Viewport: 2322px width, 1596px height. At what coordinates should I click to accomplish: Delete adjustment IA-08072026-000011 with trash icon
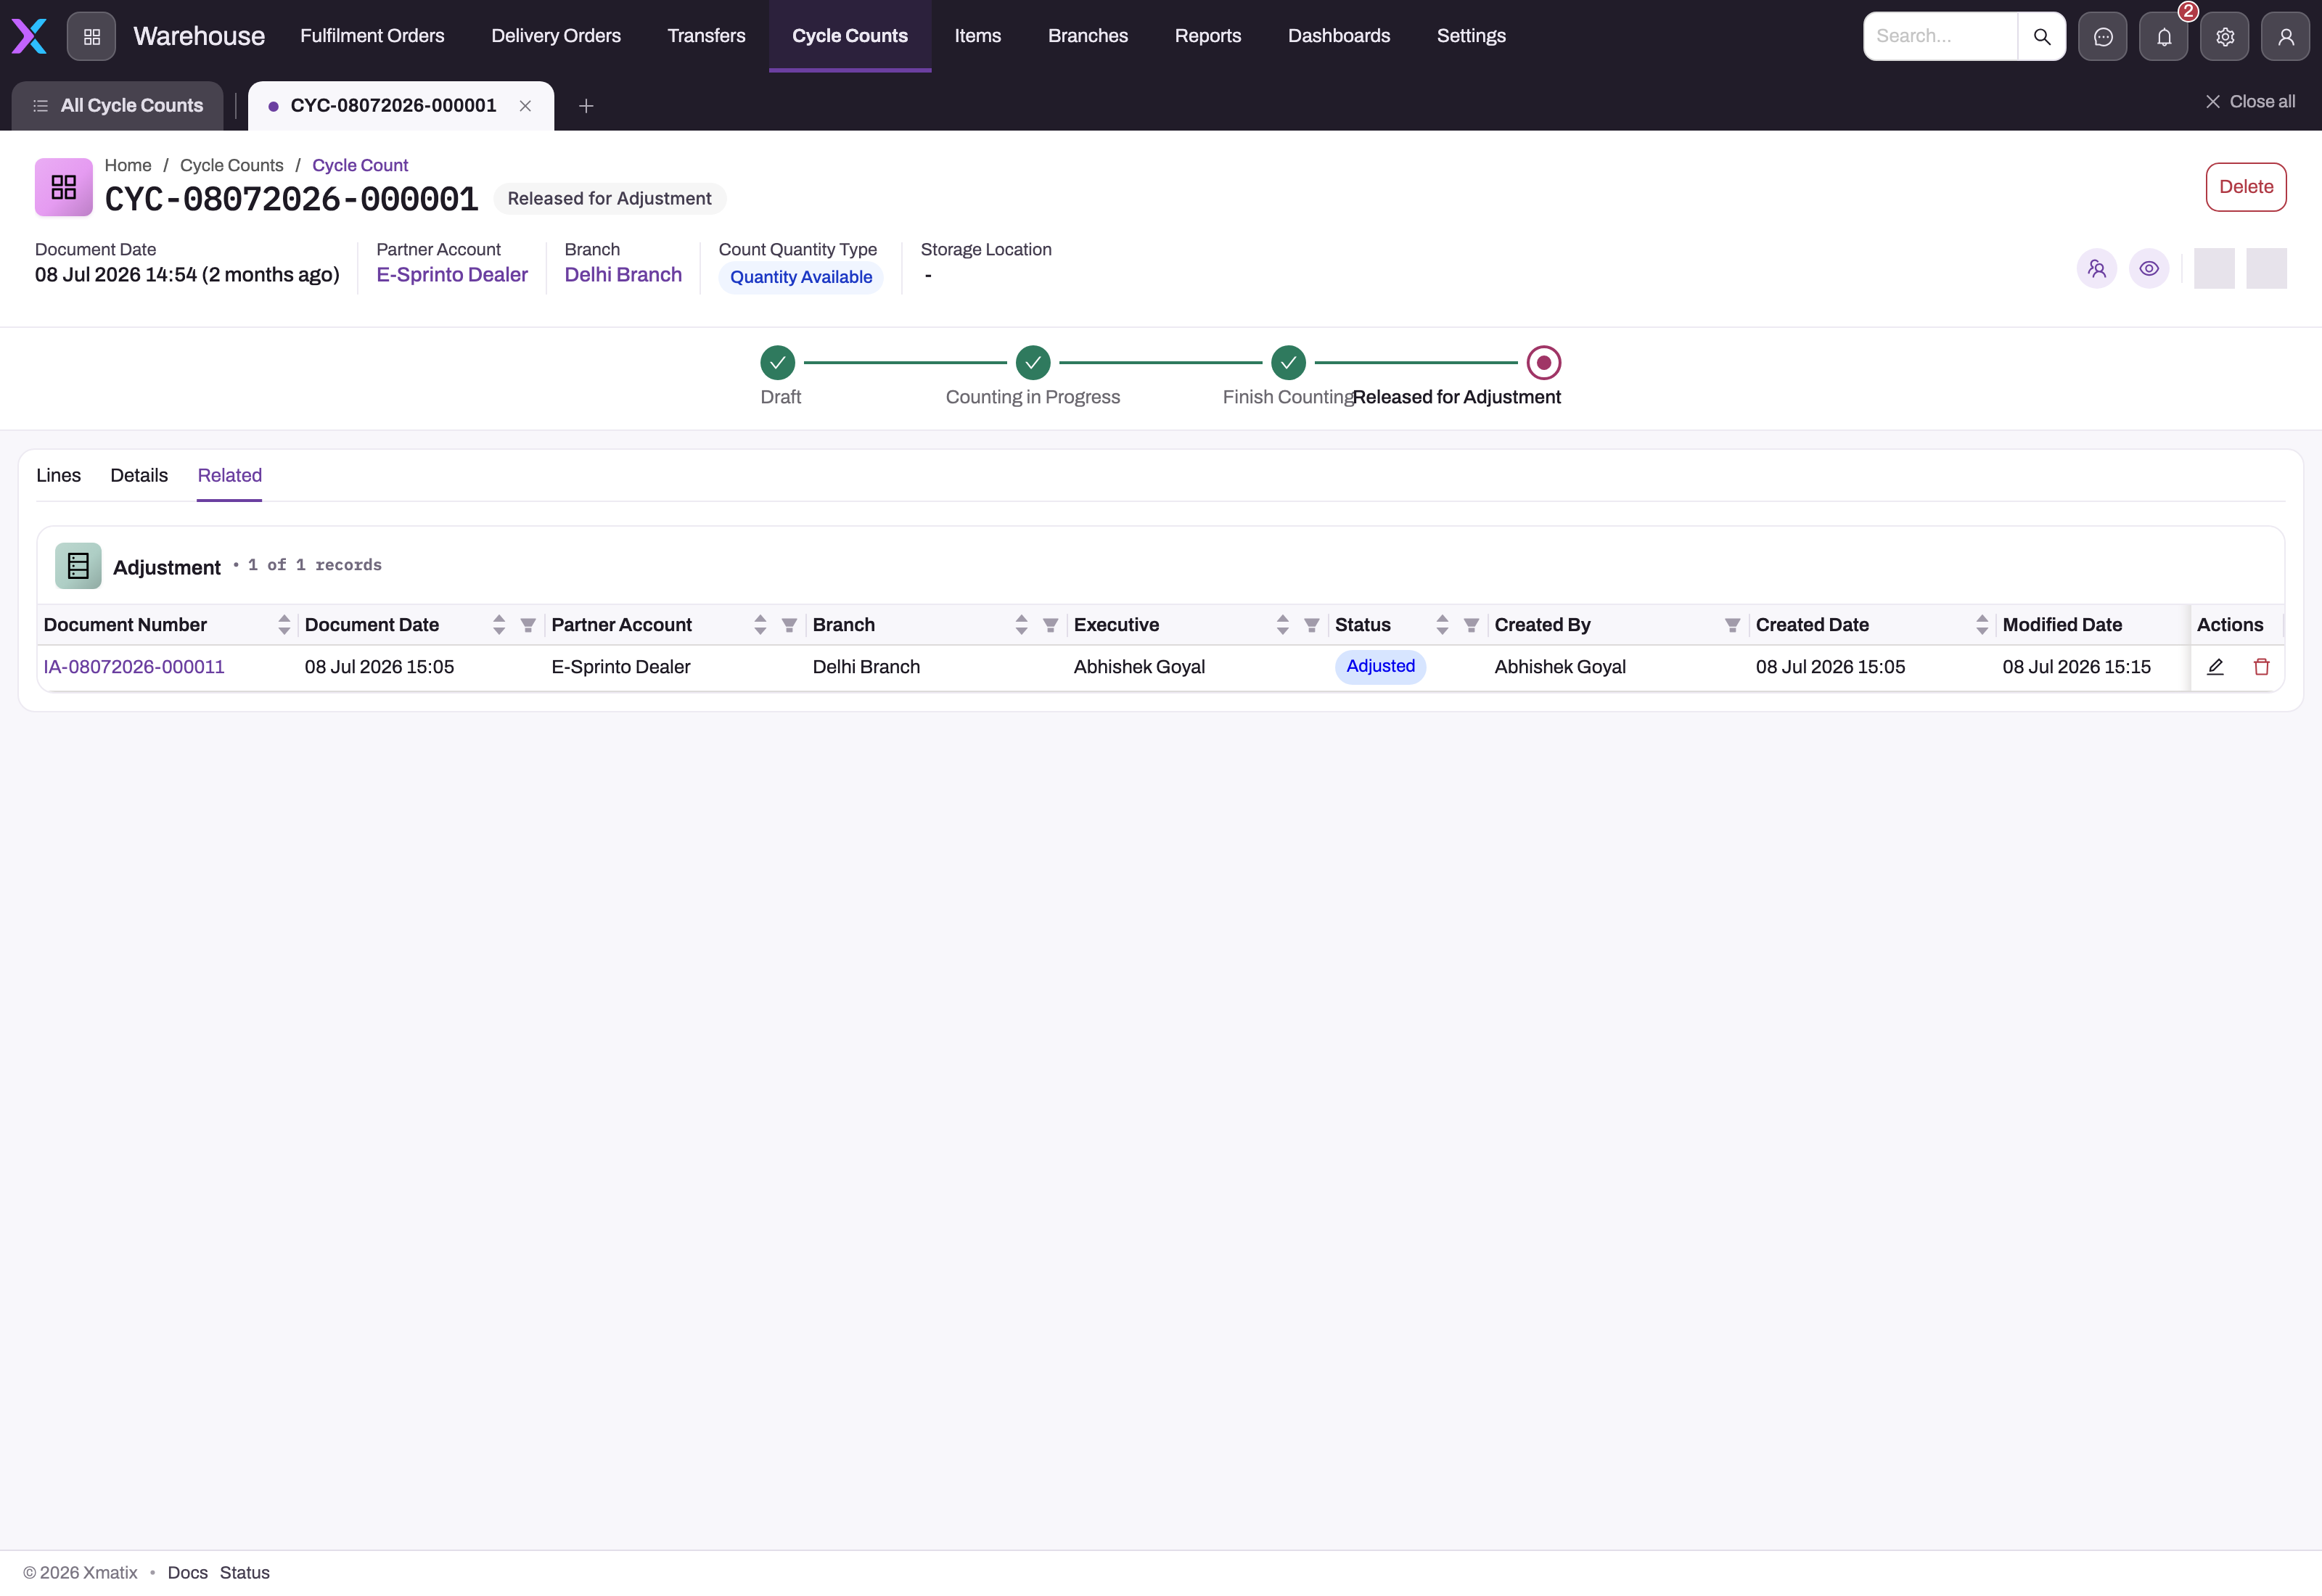coord(2261,667)
